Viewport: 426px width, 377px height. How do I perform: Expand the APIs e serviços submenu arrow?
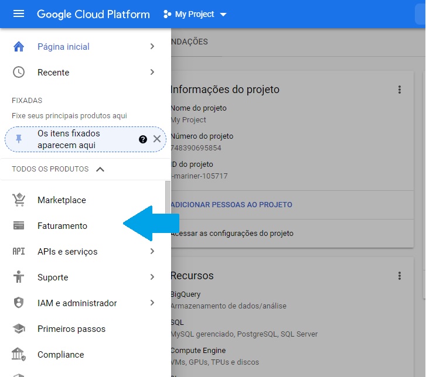point(152,252)
